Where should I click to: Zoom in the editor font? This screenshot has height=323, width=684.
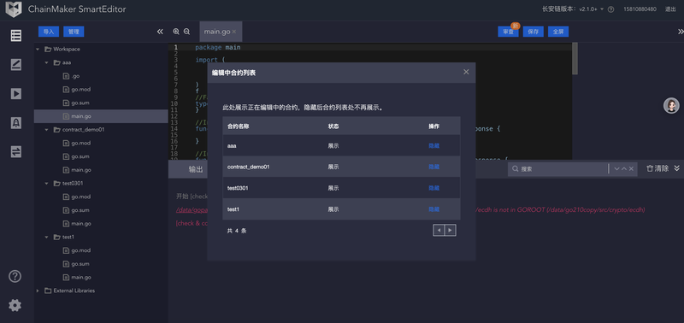[x=176, y=32]
